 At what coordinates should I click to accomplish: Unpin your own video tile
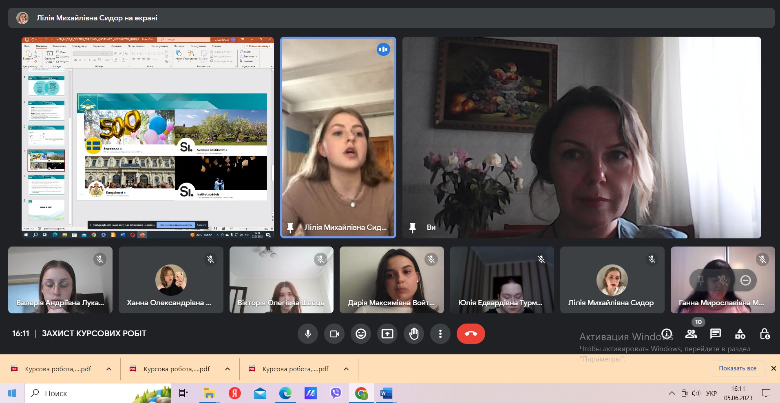[412, 227]
